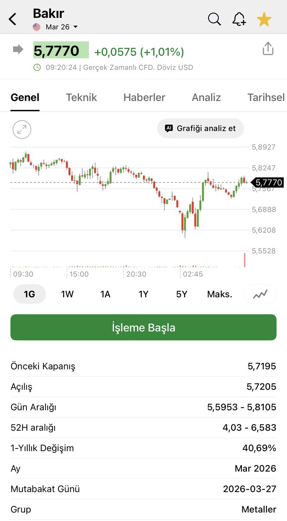Select the 1W timeframe

pyautogui.click(x=67, y=294)
